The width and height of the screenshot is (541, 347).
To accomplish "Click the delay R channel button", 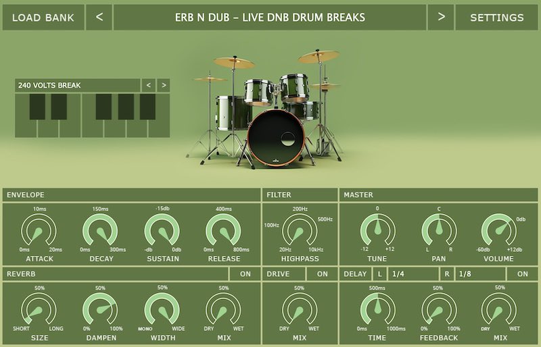I will click(x=447, y=274).
